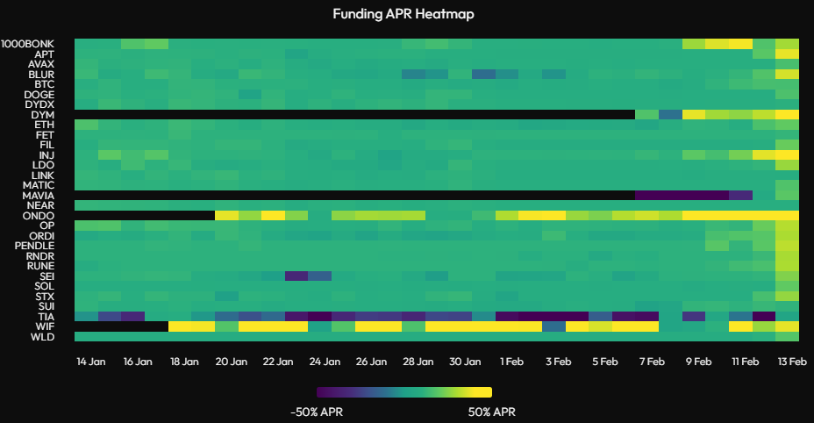Screen dimensions: 814x423
Task: Select the NEAR row label
Action: (x=40, y=205)
